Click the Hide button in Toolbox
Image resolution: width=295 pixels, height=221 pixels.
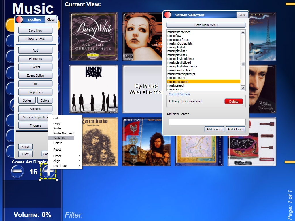coord(25,154)
